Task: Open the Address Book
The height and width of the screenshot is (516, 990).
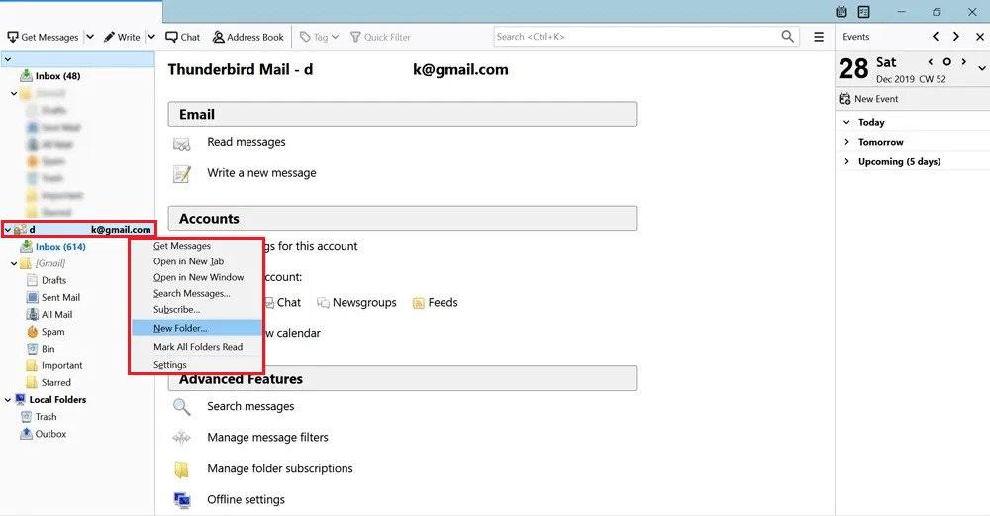Action: pos(248,37)
